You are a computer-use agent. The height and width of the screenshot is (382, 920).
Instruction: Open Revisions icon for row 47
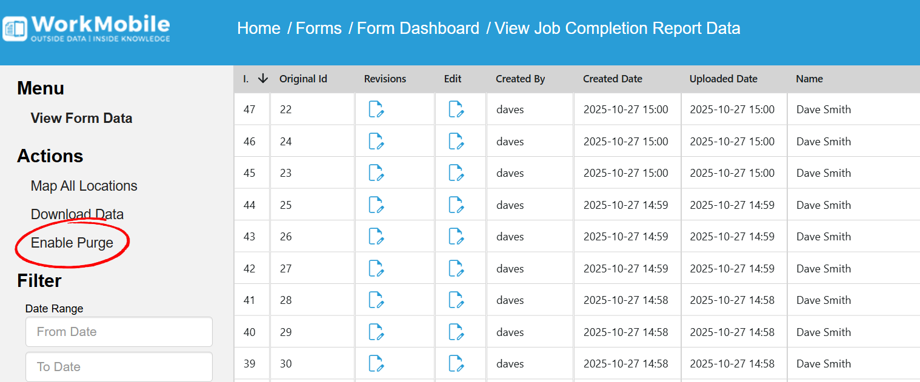(376, 110)
